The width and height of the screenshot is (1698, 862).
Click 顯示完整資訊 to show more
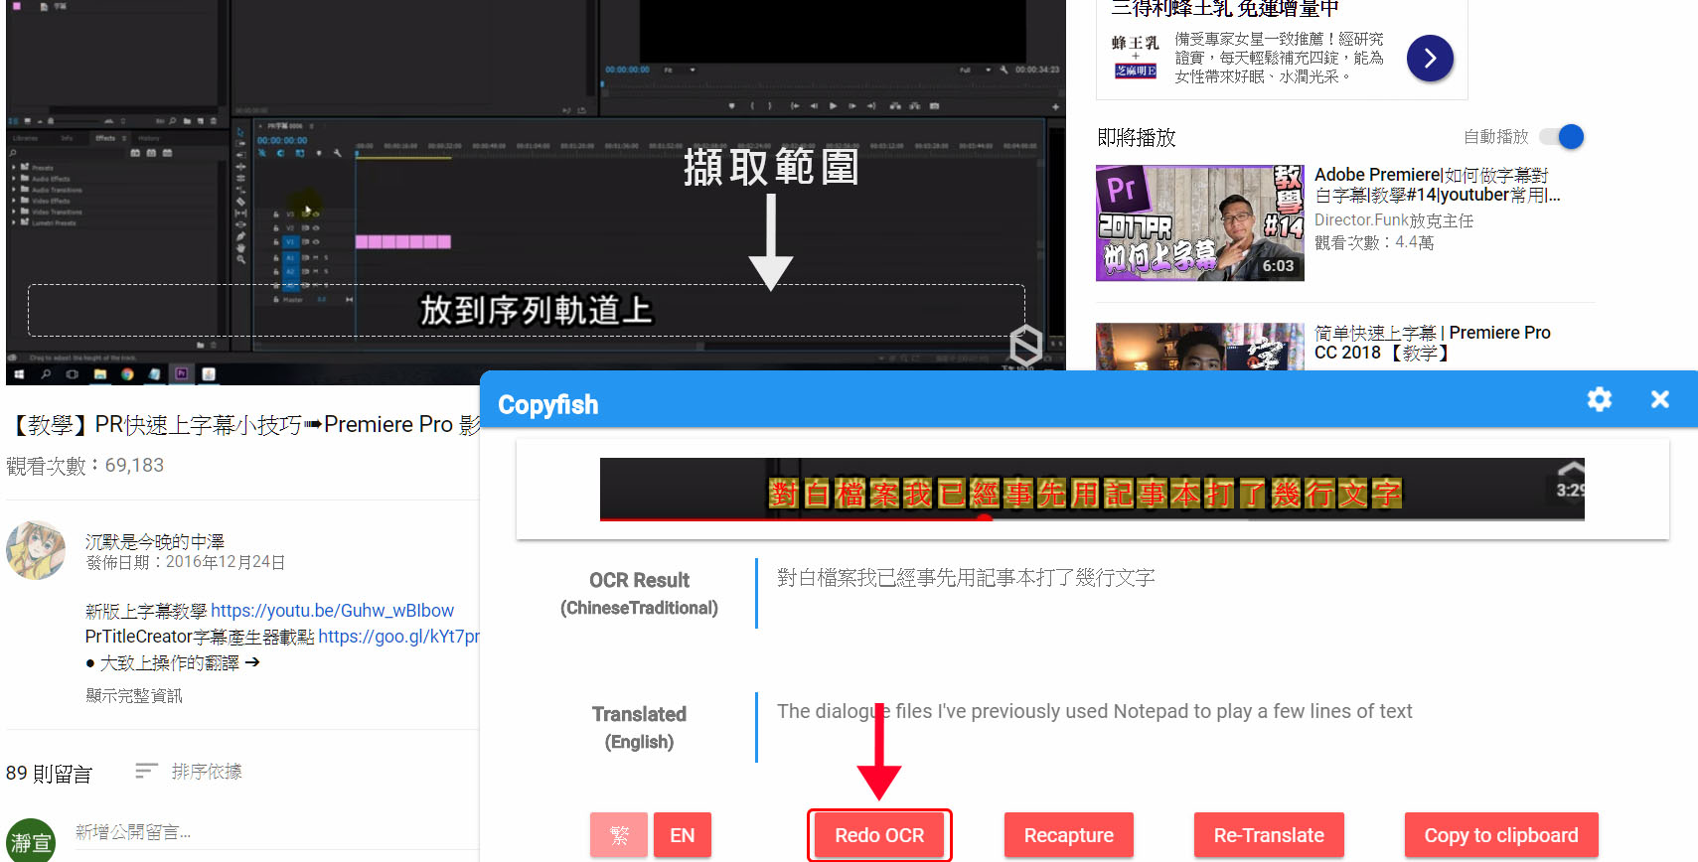[133, 696]
